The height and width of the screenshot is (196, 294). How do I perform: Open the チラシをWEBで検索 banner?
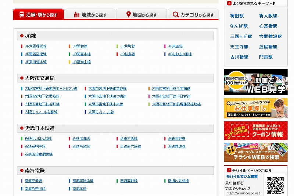pyautogui.click(x=256, y=152)
